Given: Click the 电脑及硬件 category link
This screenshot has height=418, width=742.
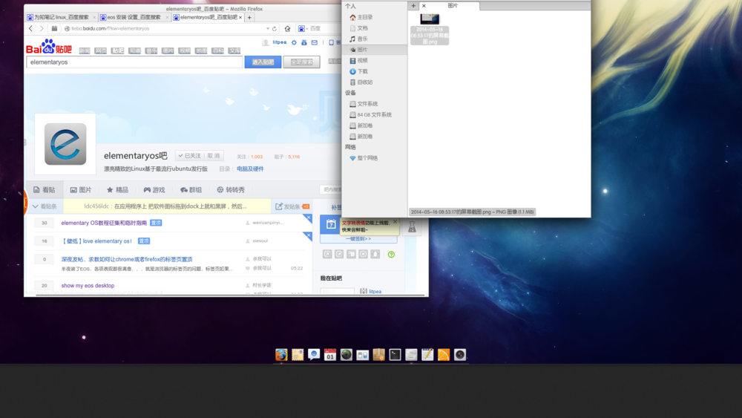Looking at the screenshot, I should pyautogui.click(x=250, y=169).
